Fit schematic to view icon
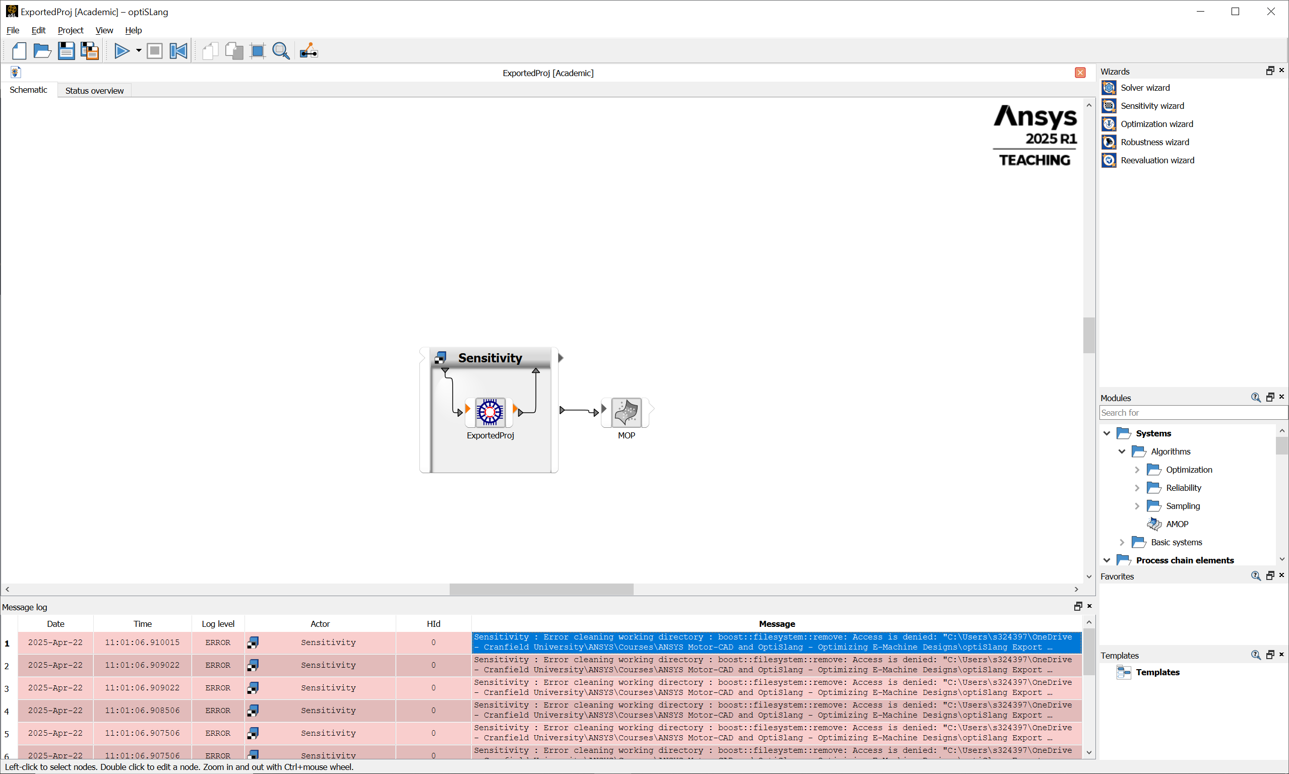This screenshot has height=774, width=1289. coord(258,50)
